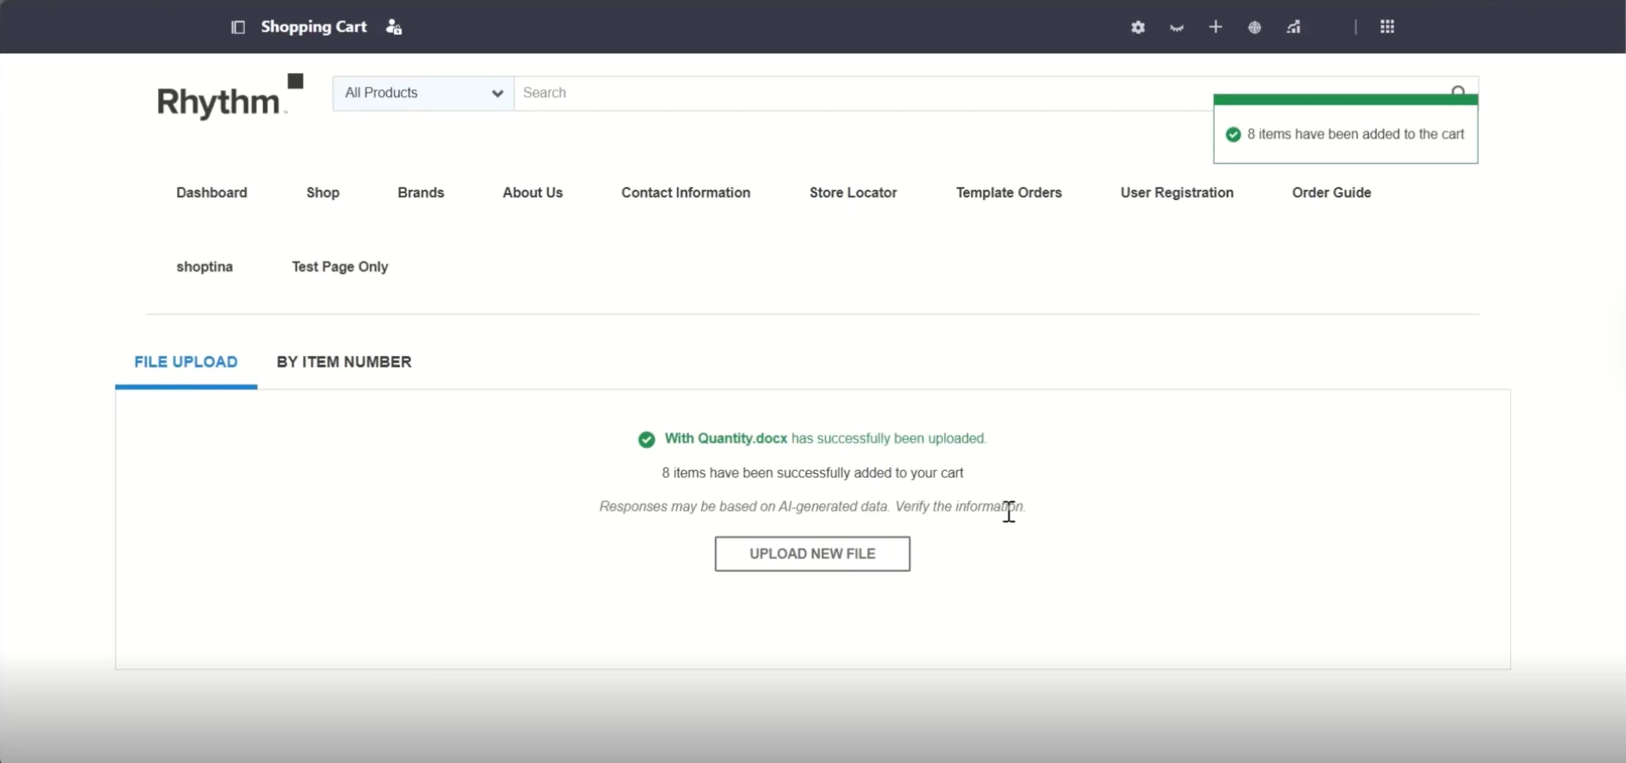The height and width of the screenshot is (763, 1626).
Task: Open the Template Orders menu item
Action: click(1008, 192)
